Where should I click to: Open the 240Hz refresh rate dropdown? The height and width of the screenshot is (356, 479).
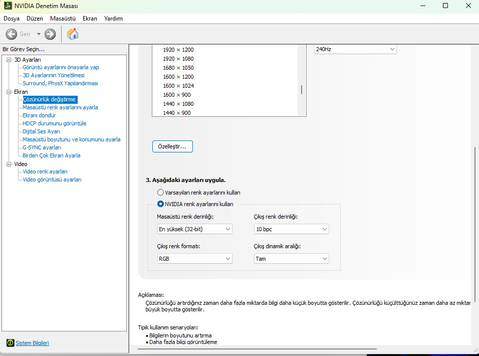[x=355, y=49]
